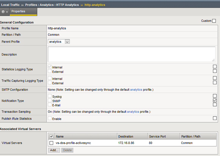220x156 pixels.
Task: Select the vs-dos-profile-activesync row checkbox
Action: click(51, 143)
